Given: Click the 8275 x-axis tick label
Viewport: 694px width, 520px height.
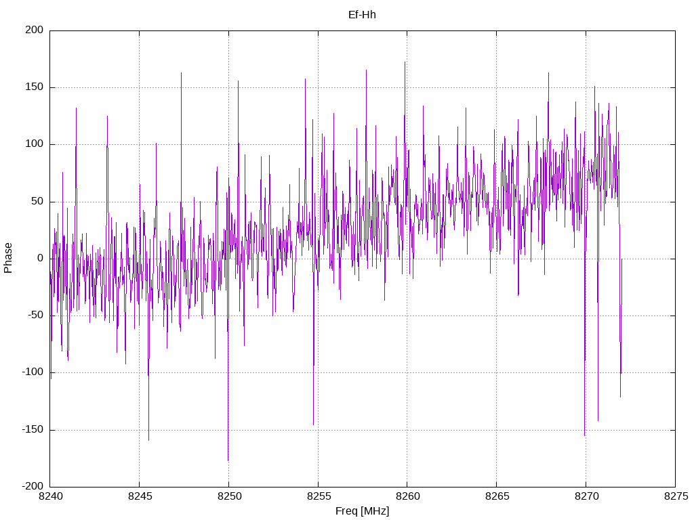Looking at the screenshot, I should click(x=676, y=496).
